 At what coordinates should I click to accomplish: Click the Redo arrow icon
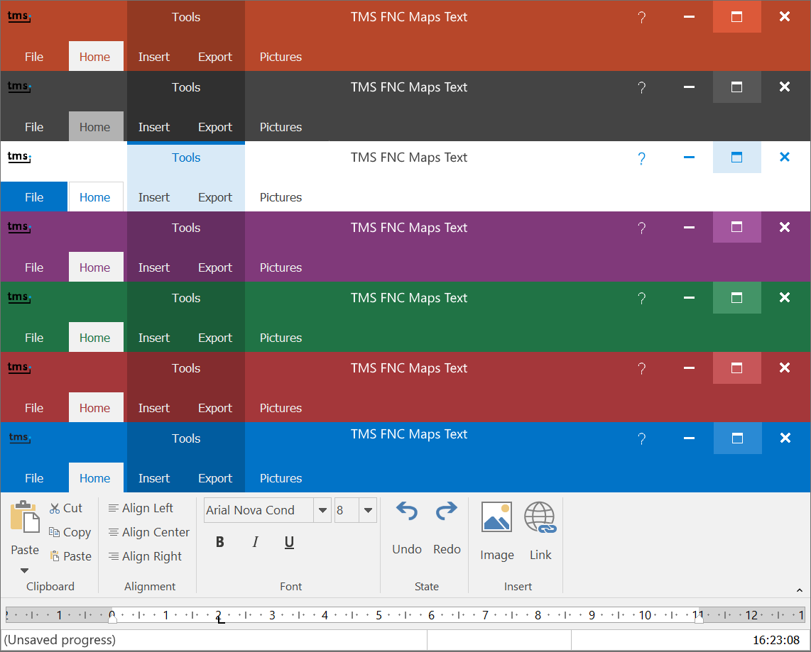447,512
